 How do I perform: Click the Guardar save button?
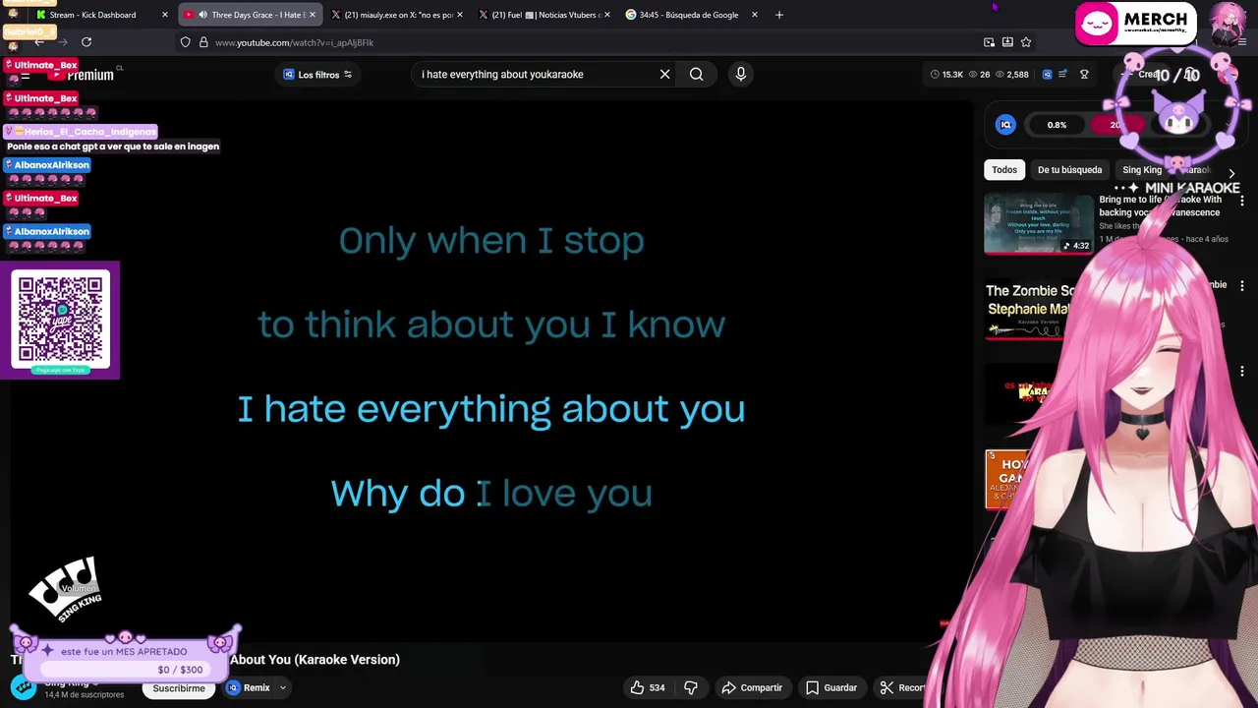tap(831, 687)
